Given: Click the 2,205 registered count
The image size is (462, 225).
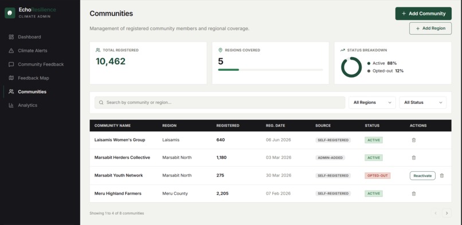Looking at the screenshot, I should coord(222,193).
